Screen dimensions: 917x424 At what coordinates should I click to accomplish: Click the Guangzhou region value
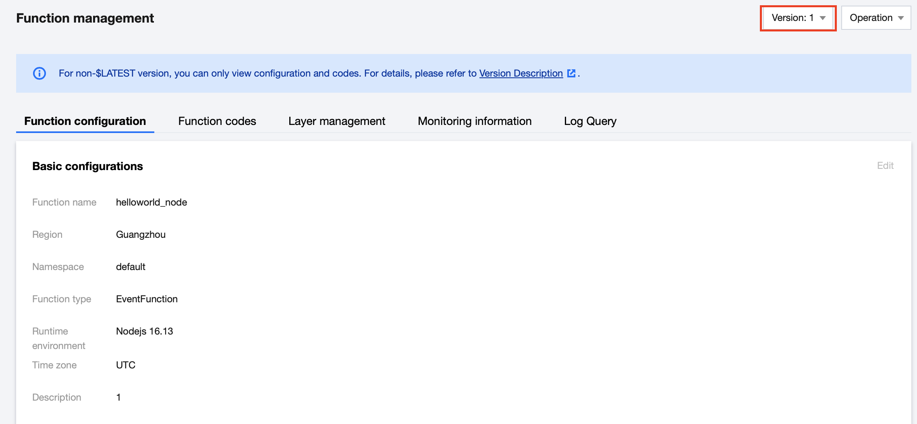point(141,235)
